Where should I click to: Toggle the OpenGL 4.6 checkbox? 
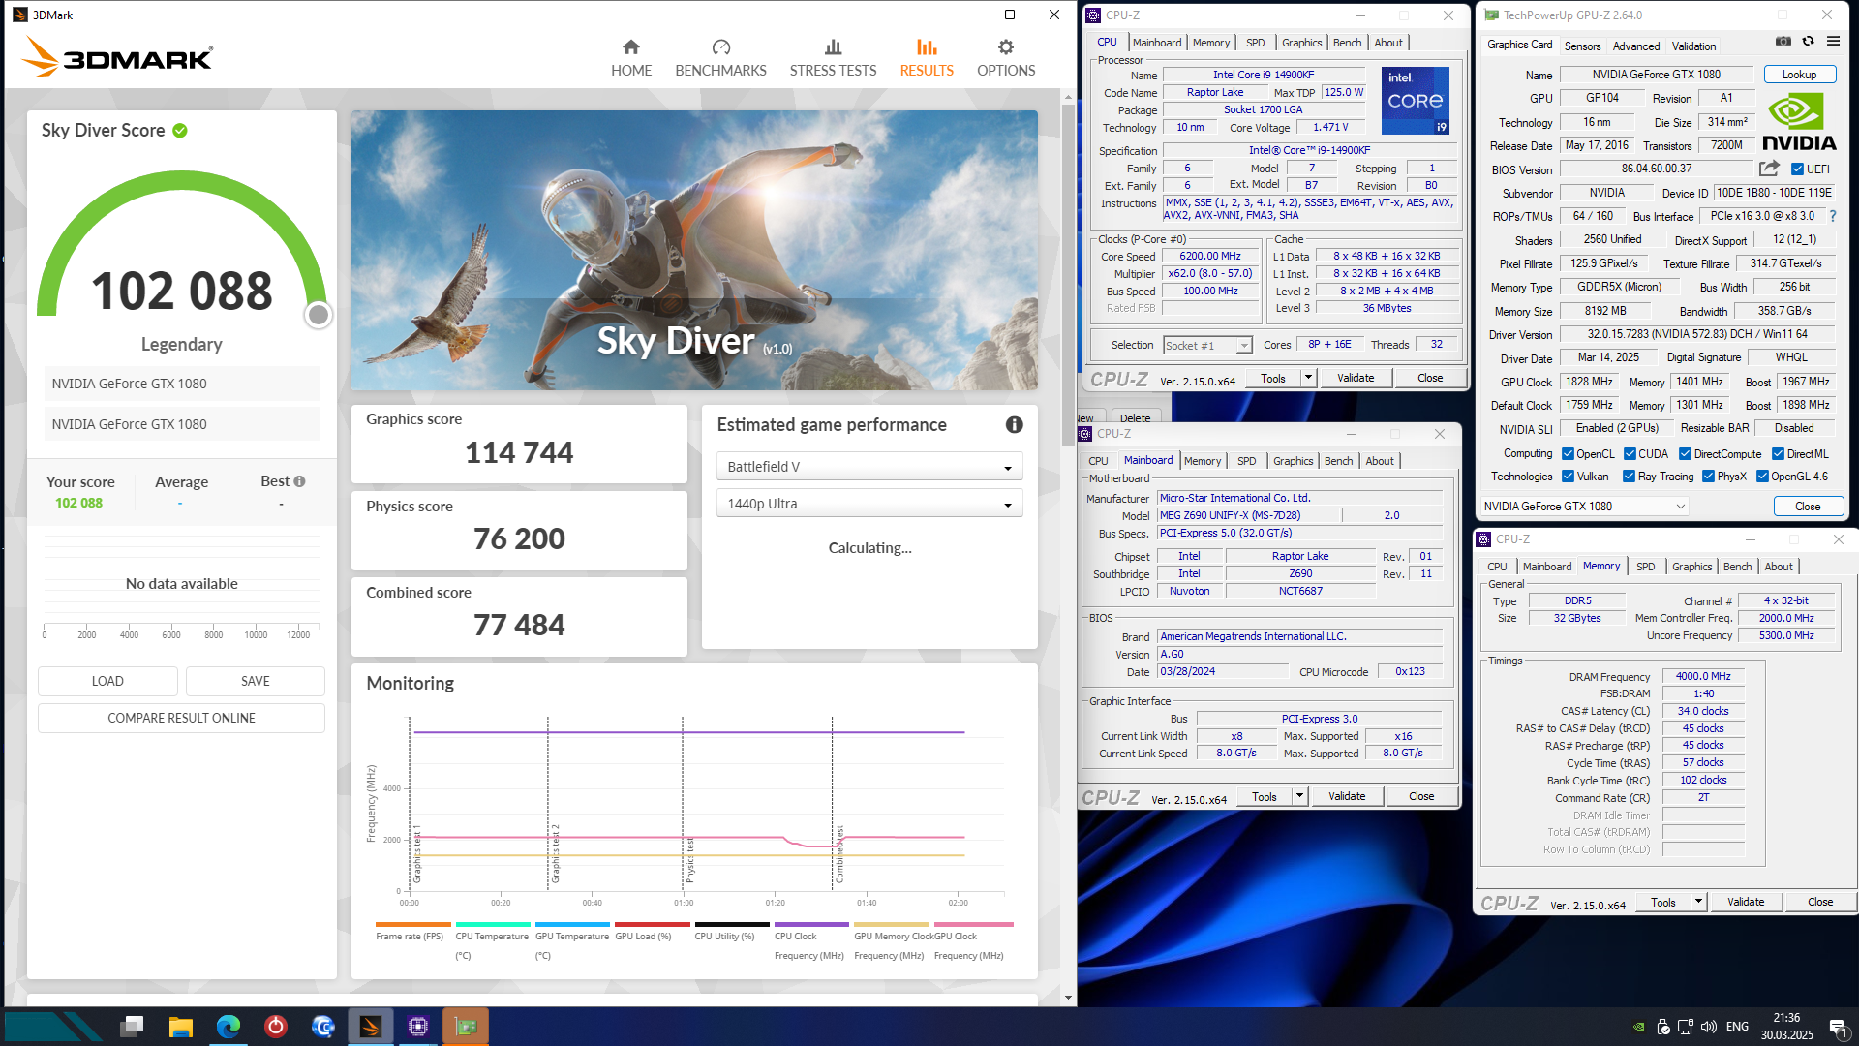pyautogui.click(x=1762, y=477)
